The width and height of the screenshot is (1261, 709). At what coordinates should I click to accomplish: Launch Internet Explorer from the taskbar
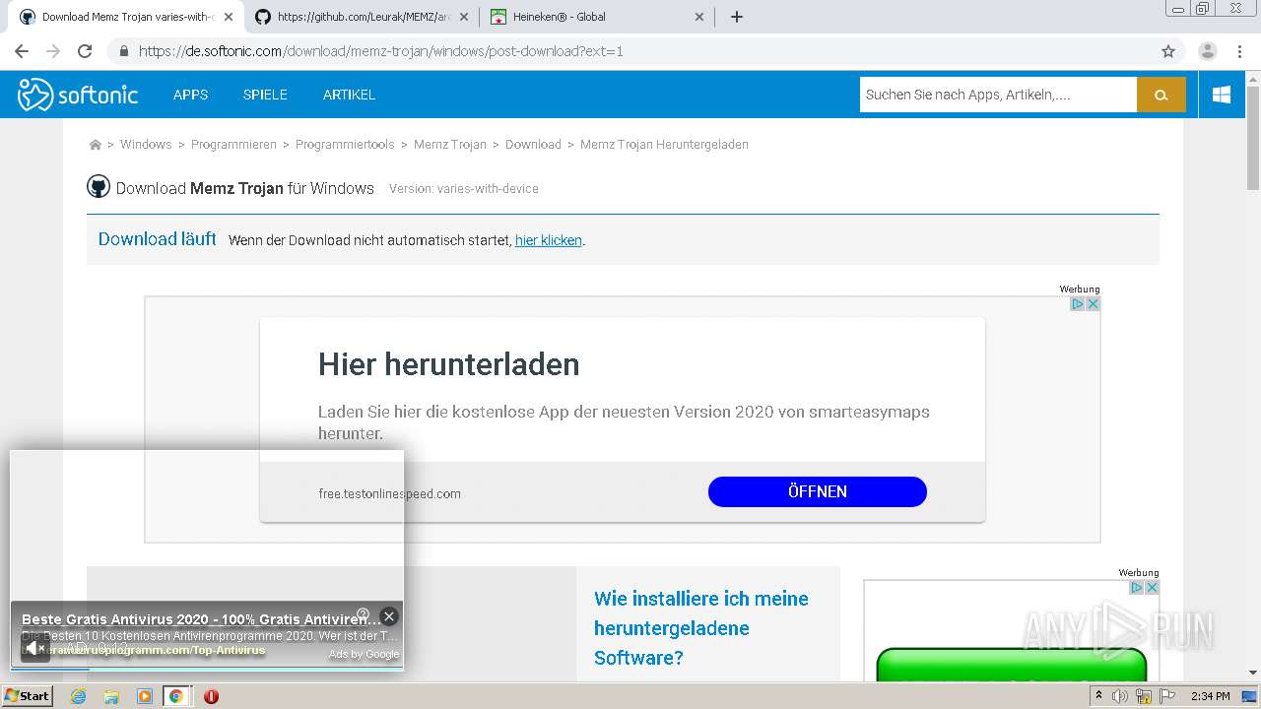78,696
